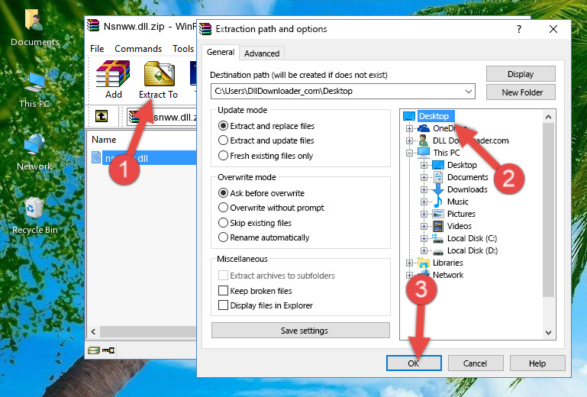Collapse the This PC tree node
This screenshot has width=587, height=397.
pyautogui.click(x=409, y=153)
